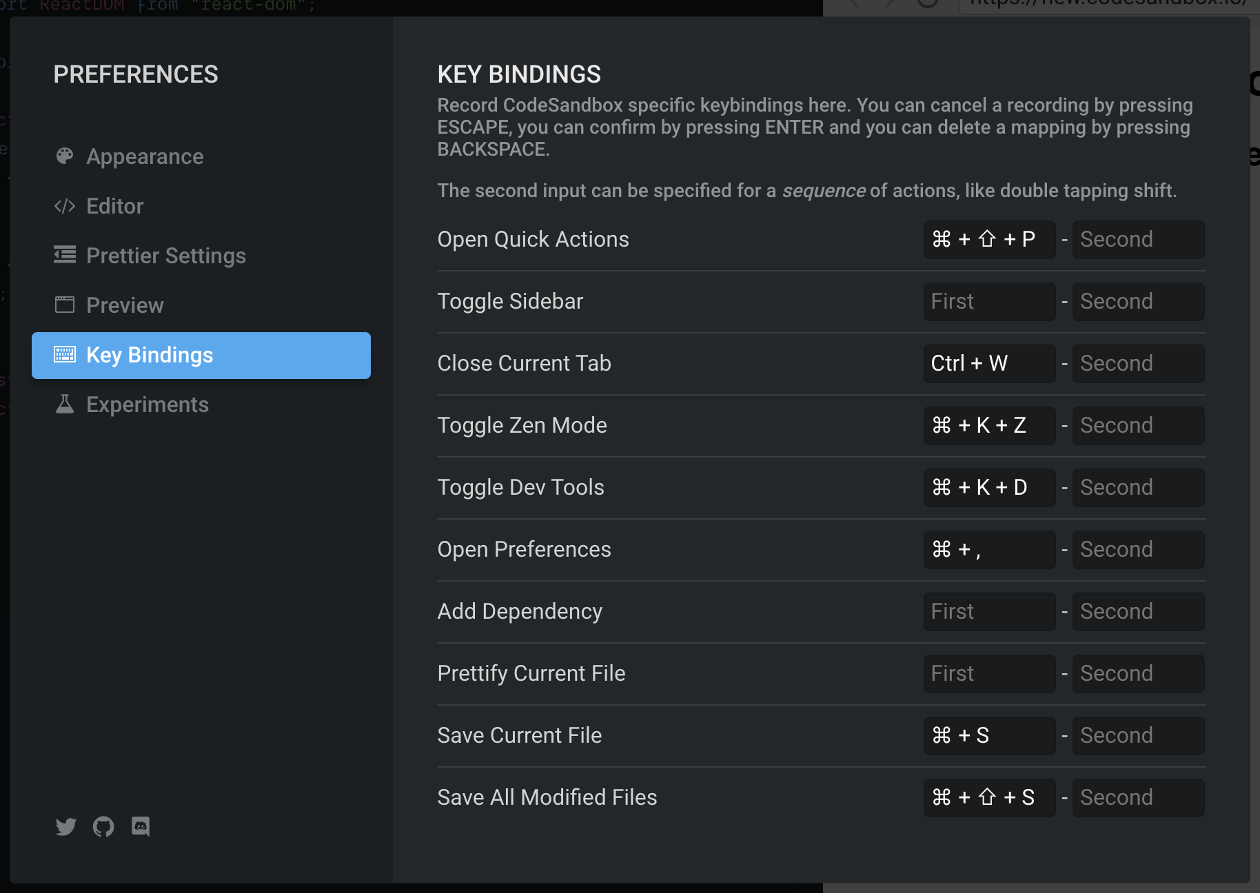Click the Ctrl+W binding for Close Current Tab
This screenshot has height=893, width=1260.
[988, 363]
